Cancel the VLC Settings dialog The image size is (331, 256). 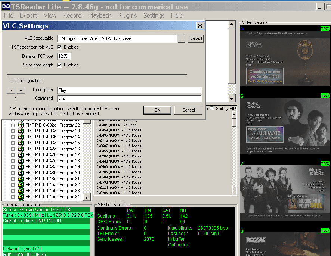point(189,110)
